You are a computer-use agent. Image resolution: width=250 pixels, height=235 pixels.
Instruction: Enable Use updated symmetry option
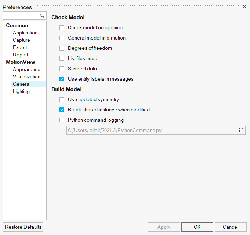click(x=62, y=99)
